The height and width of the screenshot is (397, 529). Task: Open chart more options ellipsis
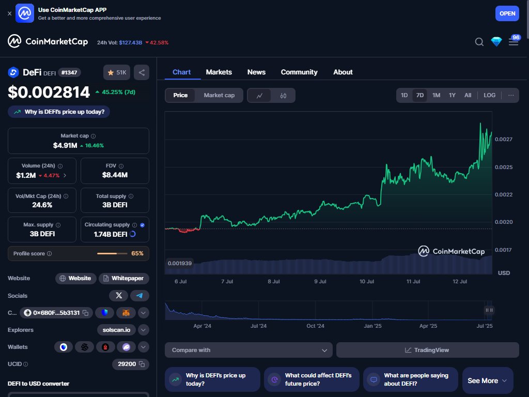click(x=511, y=95)
